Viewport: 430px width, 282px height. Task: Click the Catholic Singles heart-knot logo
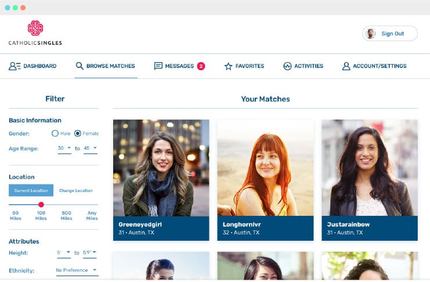pyautogui.click(x=35, y=28)
